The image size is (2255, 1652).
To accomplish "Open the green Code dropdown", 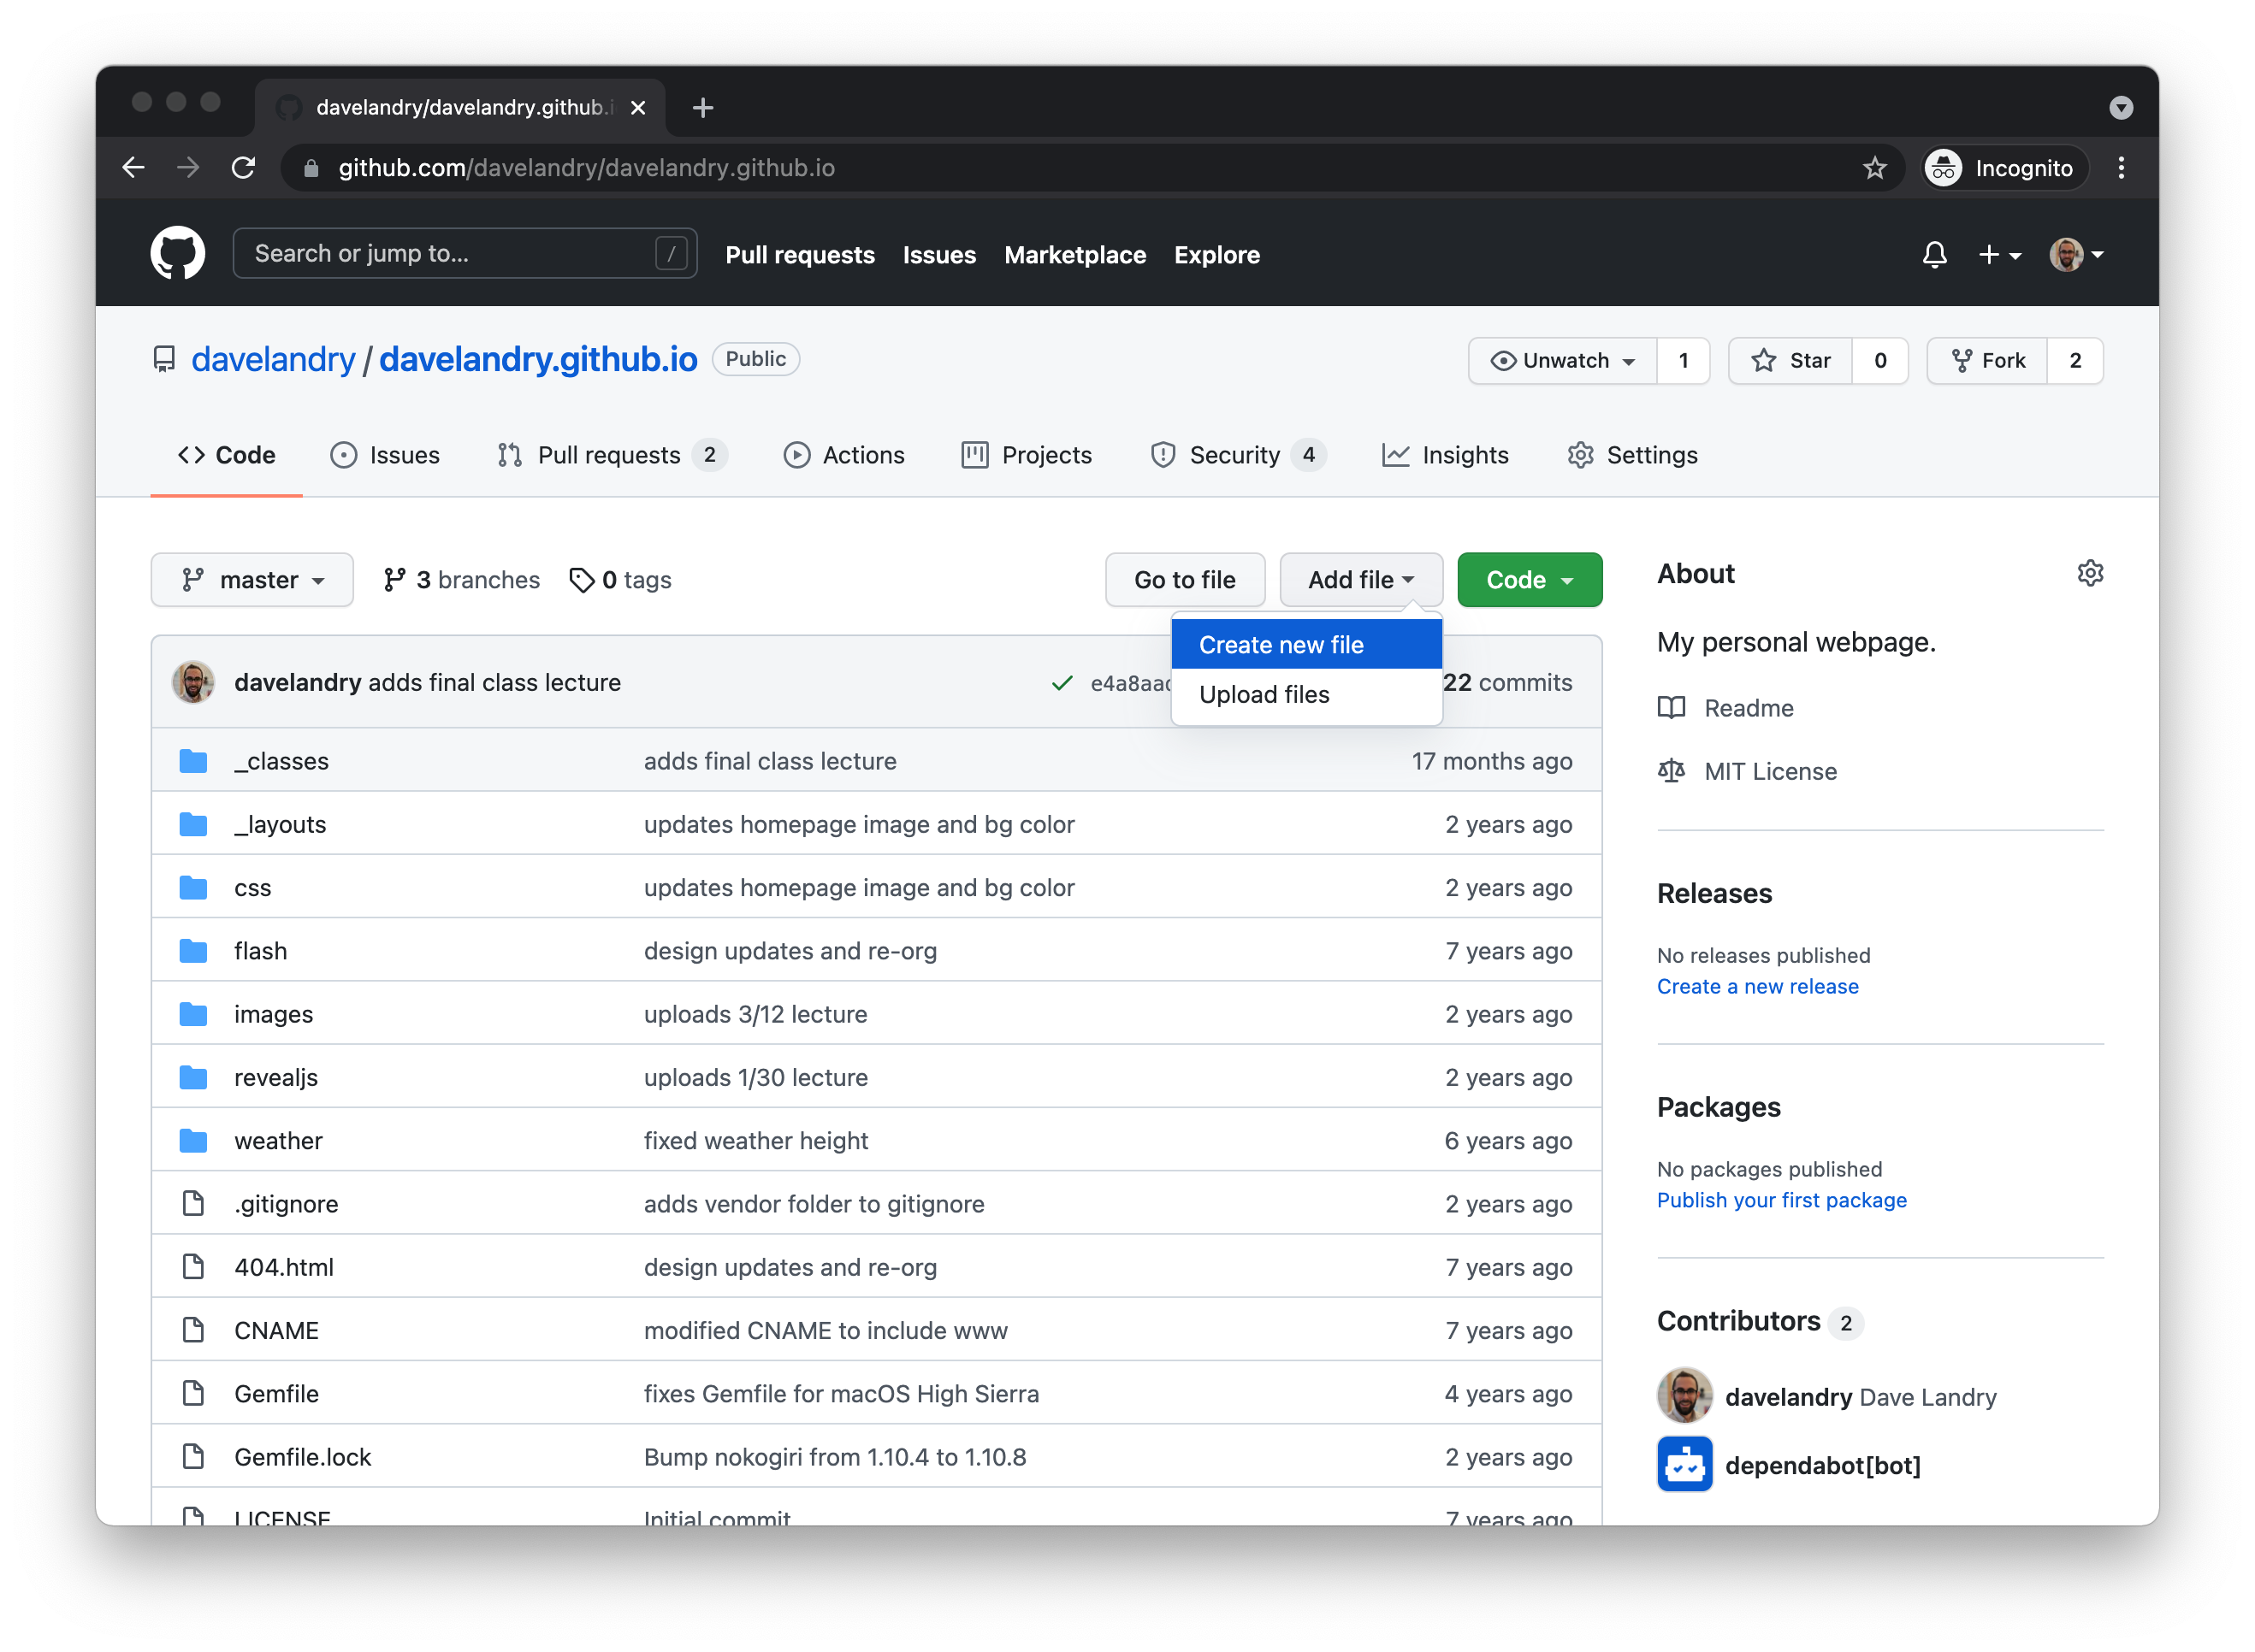I will pyautogui.click(x=1529, y=580).
